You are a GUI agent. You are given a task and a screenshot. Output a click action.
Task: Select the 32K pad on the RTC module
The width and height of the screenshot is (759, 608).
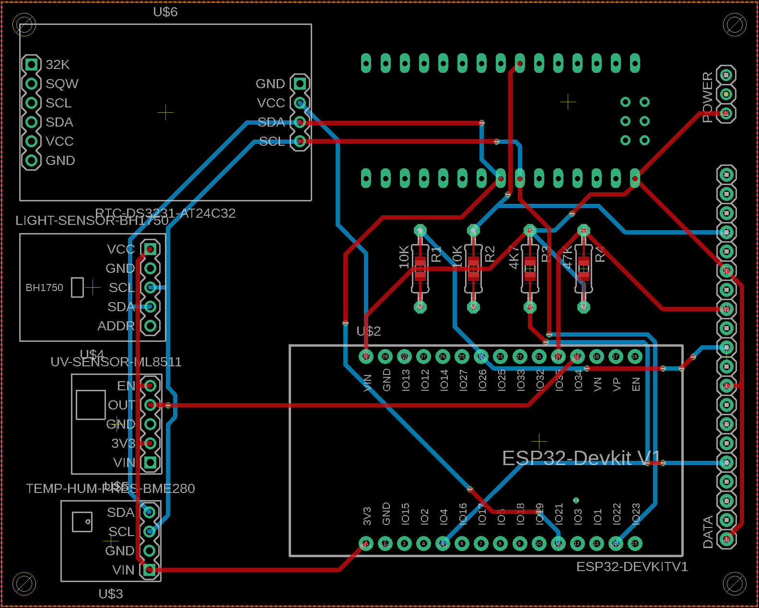point(31,64)
